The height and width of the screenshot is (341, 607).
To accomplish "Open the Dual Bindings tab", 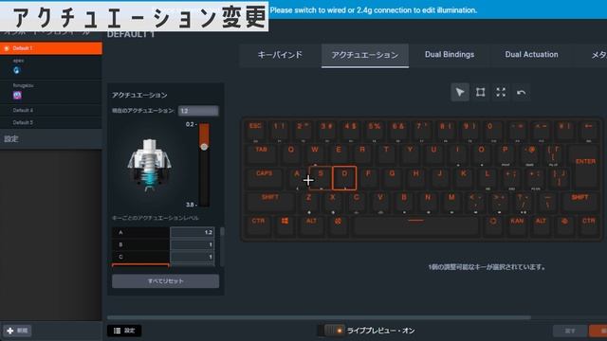I will click(450, 55).
